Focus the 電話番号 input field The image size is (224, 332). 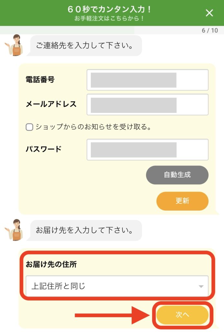coord(147,80)
